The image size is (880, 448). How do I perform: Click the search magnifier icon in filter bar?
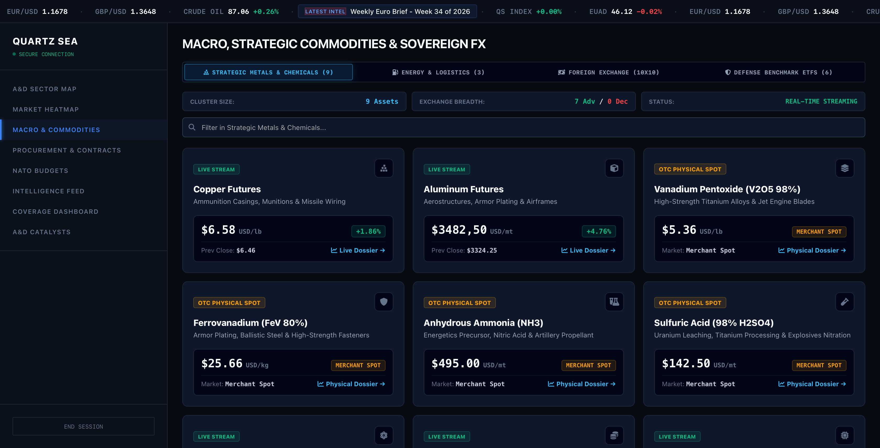192,127
